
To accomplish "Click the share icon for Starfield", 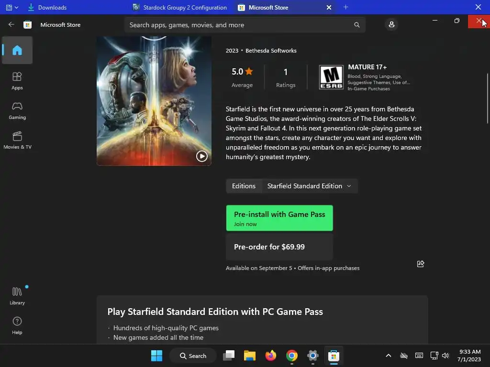I will pyautogui.click(x=420, y=264).
